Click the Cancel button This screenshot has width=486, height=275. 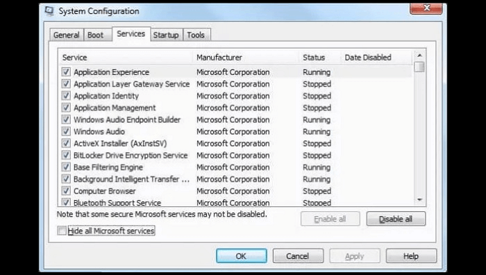(298, 256)
